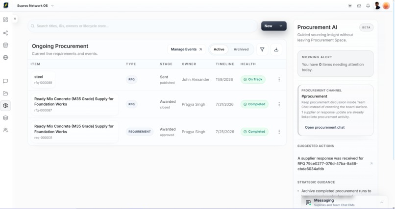Switch to the Archived tab
The width and height of the screenshot is (395, 209).
pyautogui.click(x=241, y=49)
